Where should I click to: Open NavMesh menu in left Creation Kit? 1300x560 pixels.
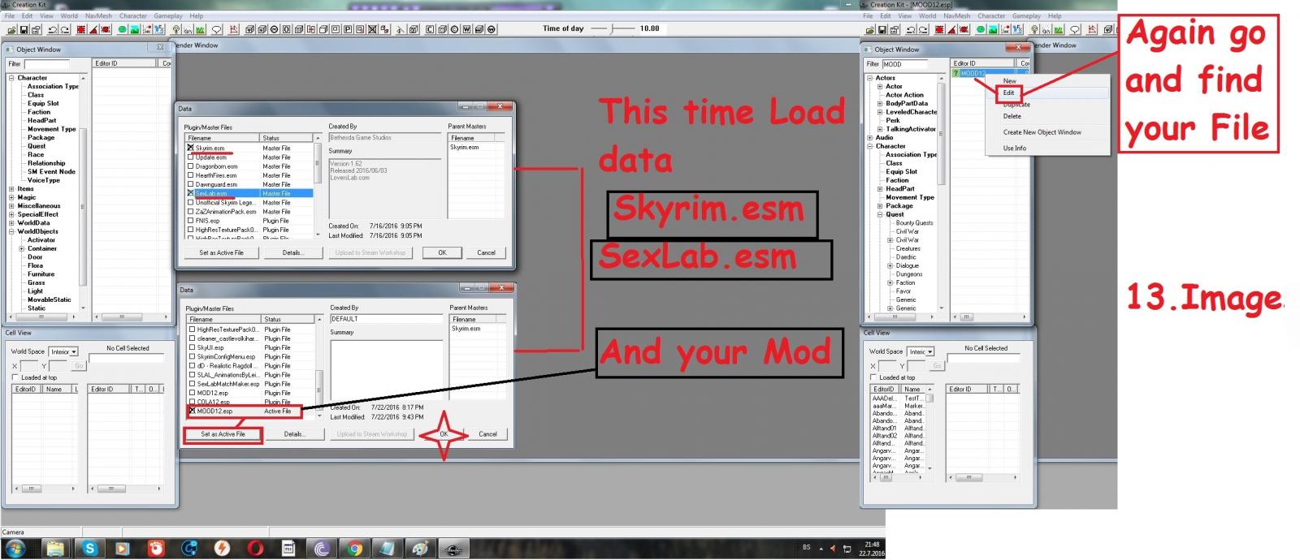[98, 15]
